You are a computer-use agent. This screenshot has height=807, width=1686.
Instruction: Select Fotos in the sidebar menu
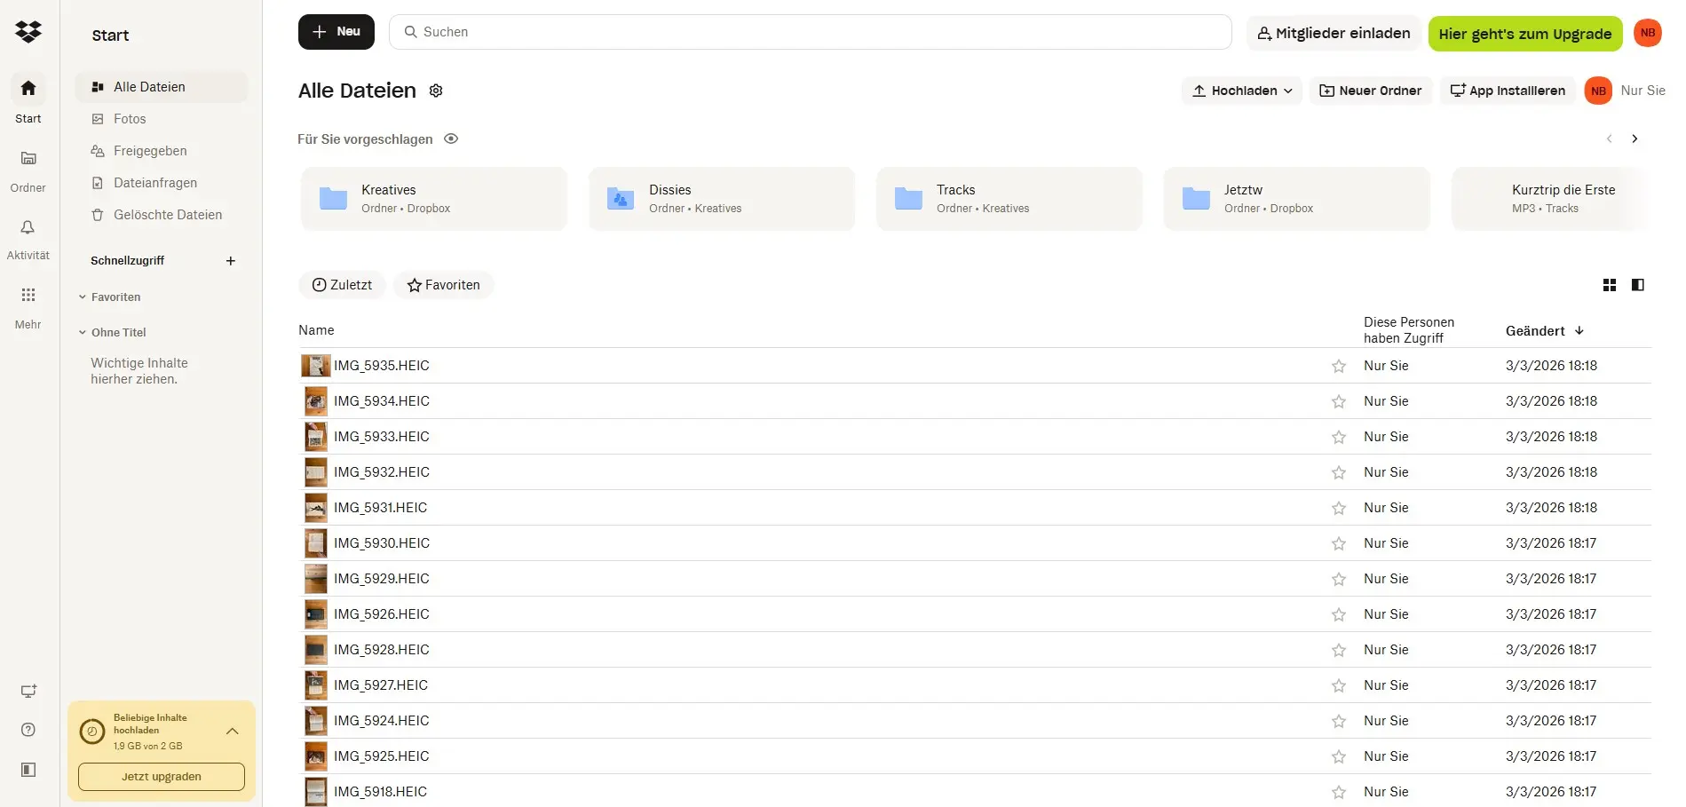[130, 118]
